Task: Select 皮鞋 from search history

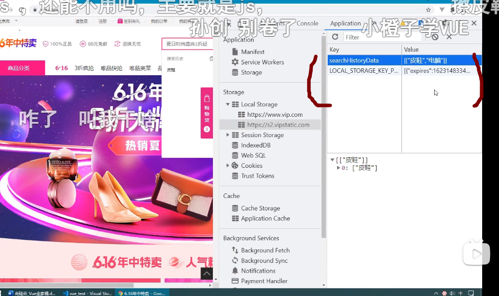Action: click(x=171, y=70)
